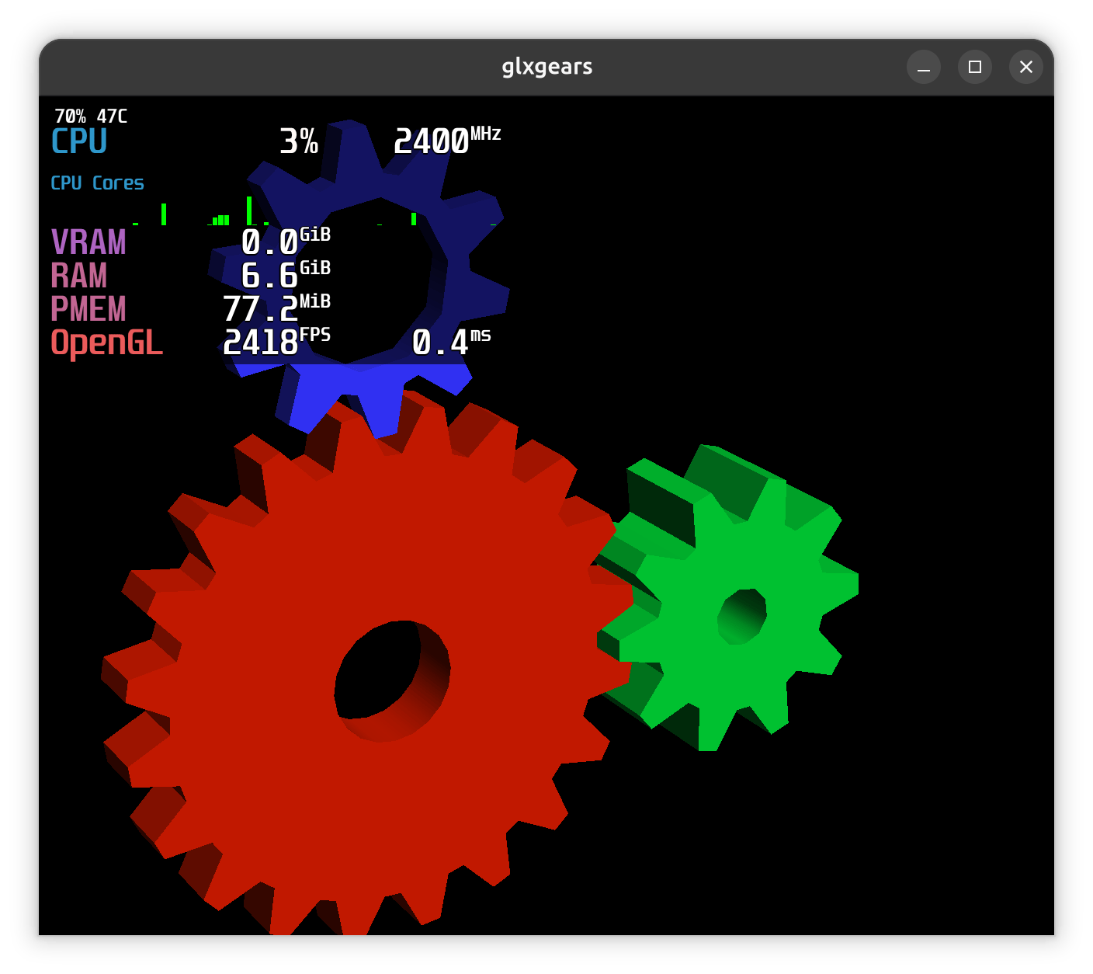Minimize the glxgears window
This screenshot has height=974, width=1093.
point(923,68)
